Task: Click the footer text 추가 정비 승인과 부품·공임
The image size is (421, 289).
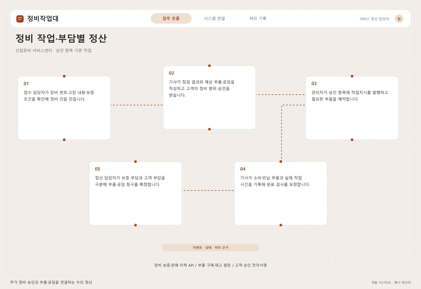Action: 51,282
